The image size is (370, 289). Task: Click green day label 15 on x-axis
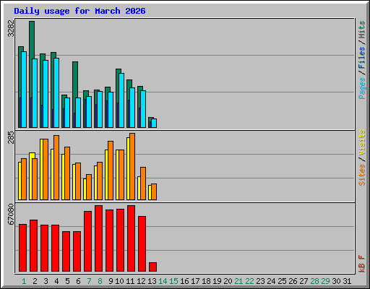point(173,281)
